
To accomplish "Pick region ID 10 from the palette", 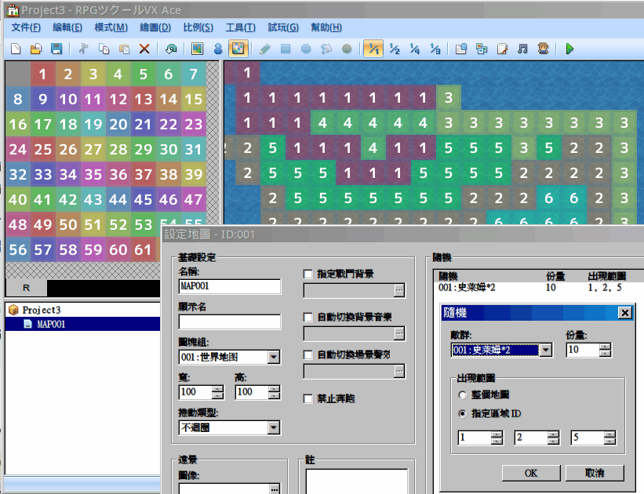I will coord(68,99).
